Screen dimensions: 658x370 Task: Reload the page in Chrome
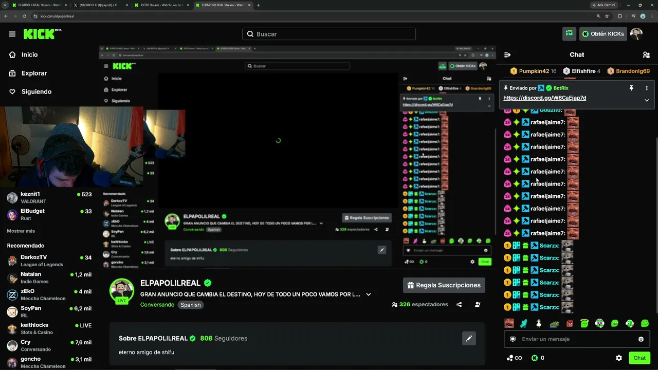(x=24, y=16)
